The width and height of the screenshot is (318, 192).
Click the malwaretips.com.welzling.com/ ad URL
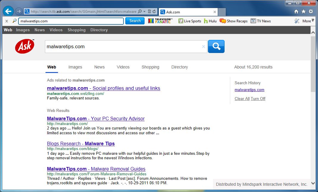pyautogui.click(x=76, y=94)
